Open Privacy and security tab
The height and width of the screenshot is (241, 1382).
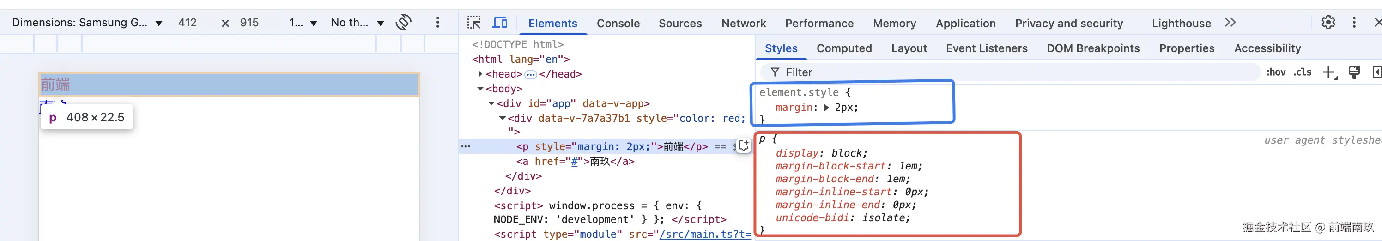click(x=1069, y=23)
